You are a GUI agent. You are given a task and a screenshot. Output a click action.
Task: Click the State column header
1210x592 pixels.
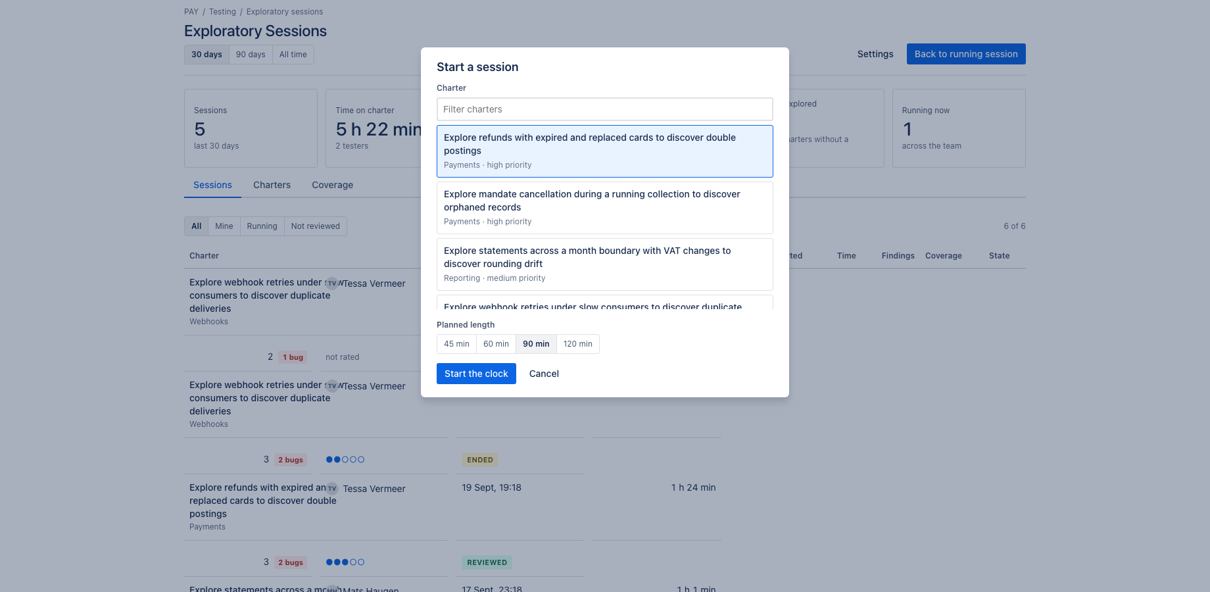point(999,256)
